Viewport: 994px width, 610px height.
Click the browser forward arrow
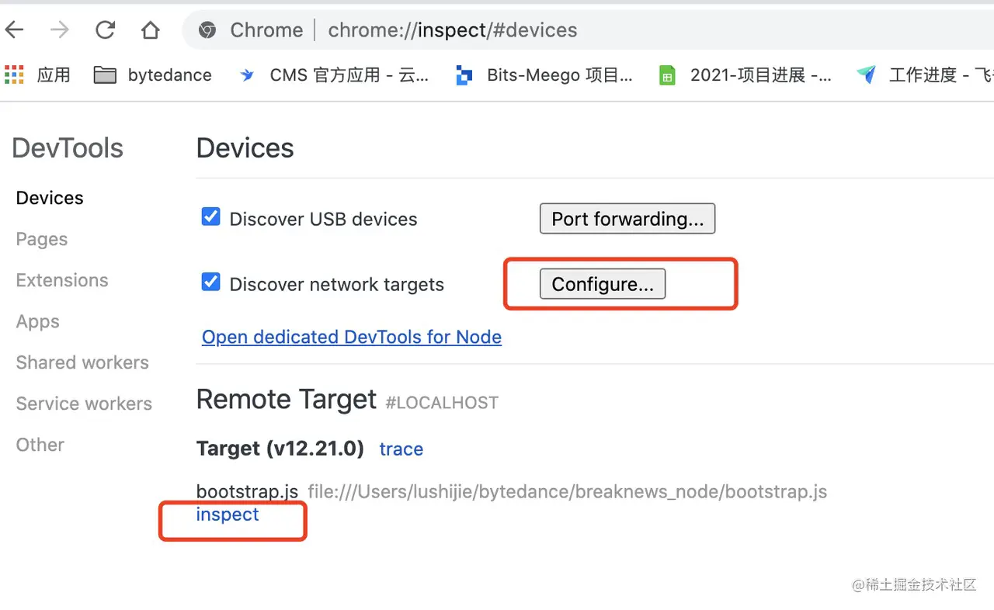point(59,30)
